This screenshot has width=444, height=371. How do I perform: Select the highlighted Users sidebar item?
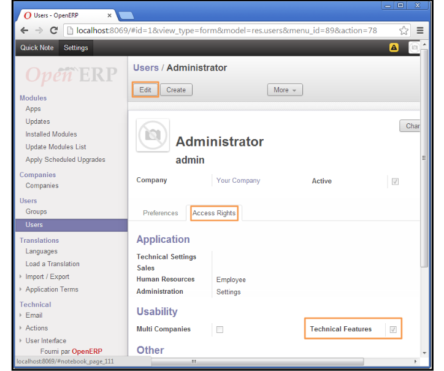pos(71,225)
